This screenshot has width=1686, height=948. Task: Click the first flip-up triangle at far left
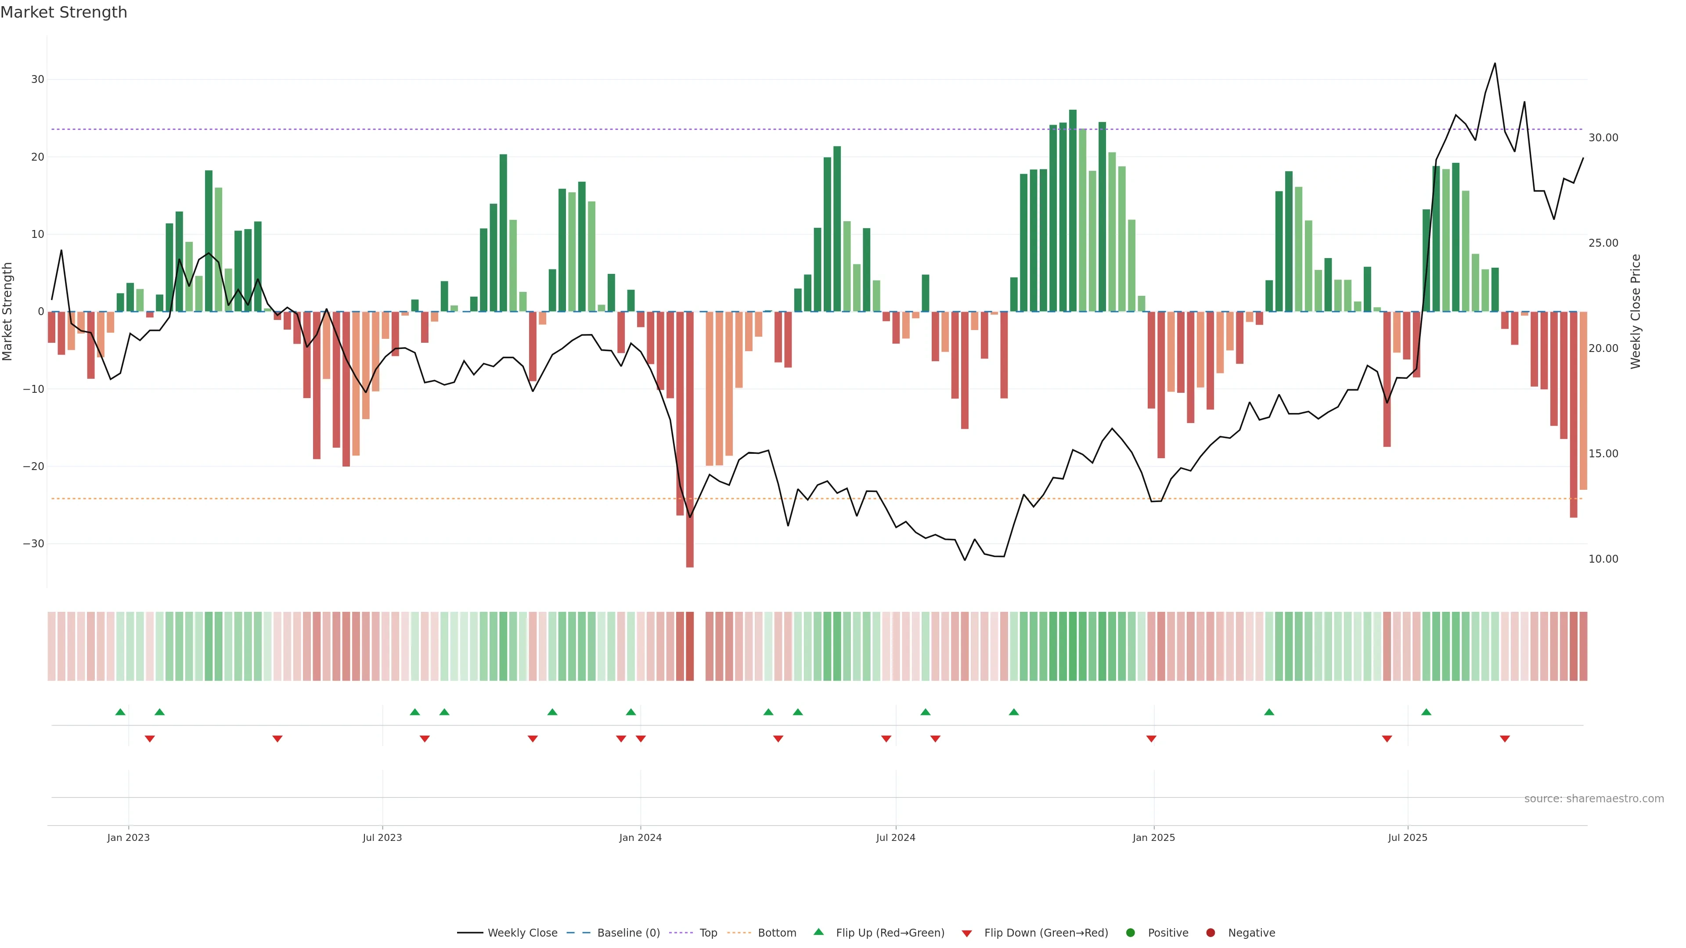click(x=120, y=712)
